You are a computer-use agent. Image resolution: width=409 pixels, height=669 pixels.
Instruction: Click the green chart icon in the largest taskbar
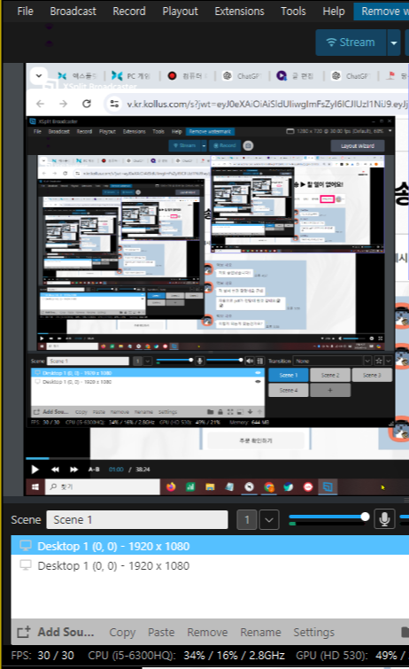coord(190,486)
